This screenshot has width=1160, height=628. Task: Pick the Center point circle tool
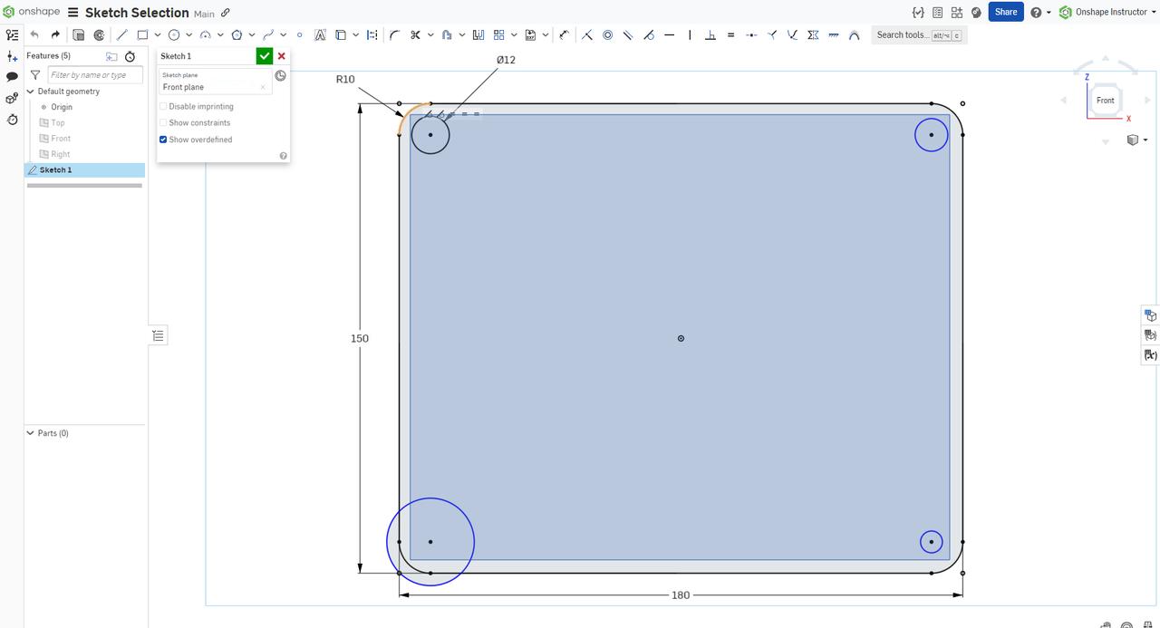pos(175,34)
